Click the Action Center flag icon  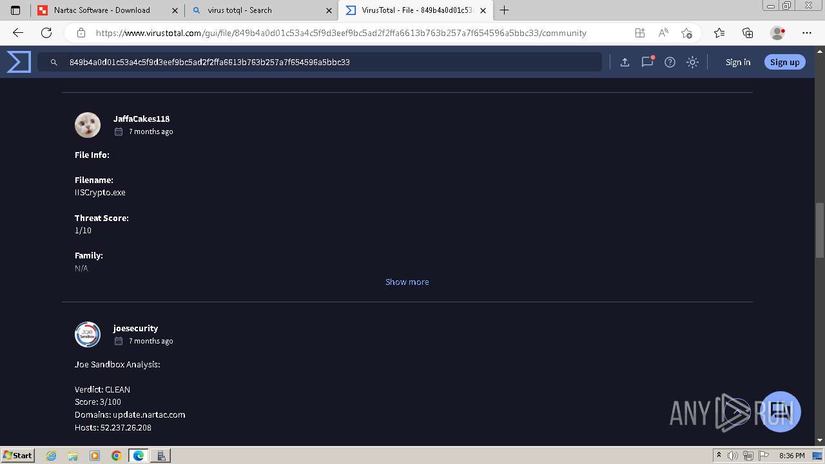coord(762,456)
